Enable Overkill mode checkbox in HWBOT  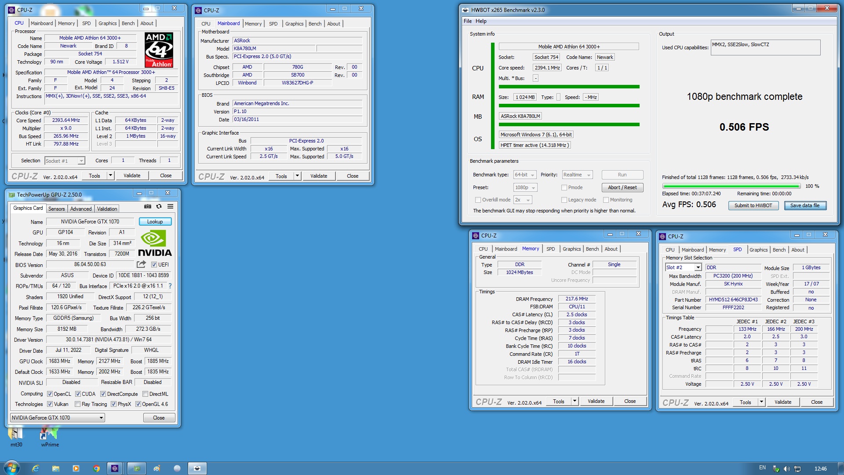pyautogui.click(x=478, y=200)
